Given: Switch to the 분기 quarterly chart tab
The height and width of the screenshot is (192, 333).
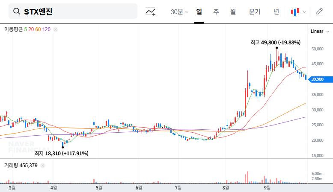Looking at the screenshot, I should pyautogui.click(x=254, y=12).
